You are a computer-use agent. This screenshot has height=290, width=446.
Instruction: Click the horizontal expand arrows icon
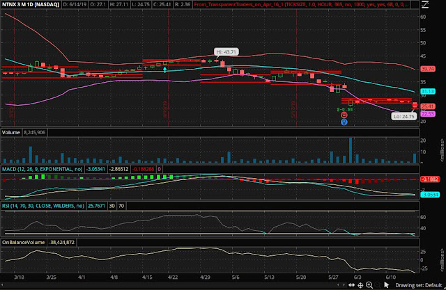(x=351, y=285)
